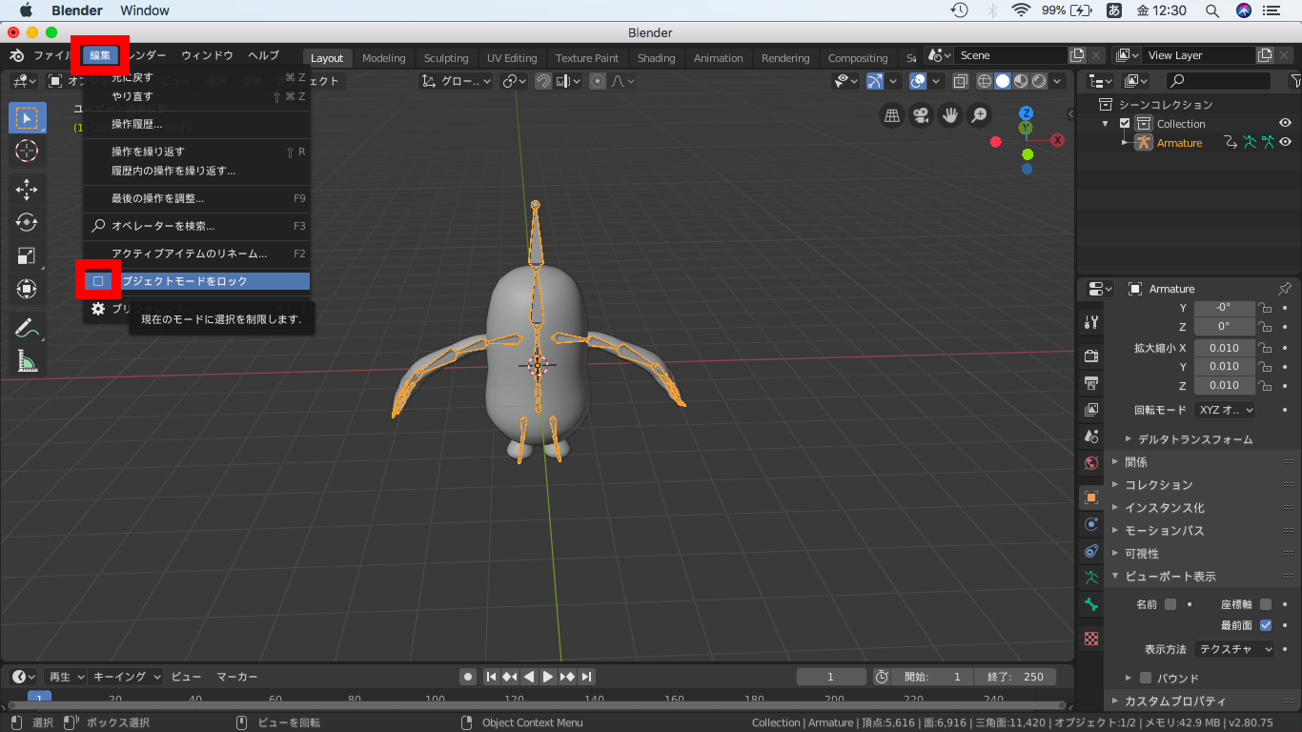Open the timeline 再生 dropdown
The width and height of the screenshot is (1302, 732).
[x=65, y=677]
